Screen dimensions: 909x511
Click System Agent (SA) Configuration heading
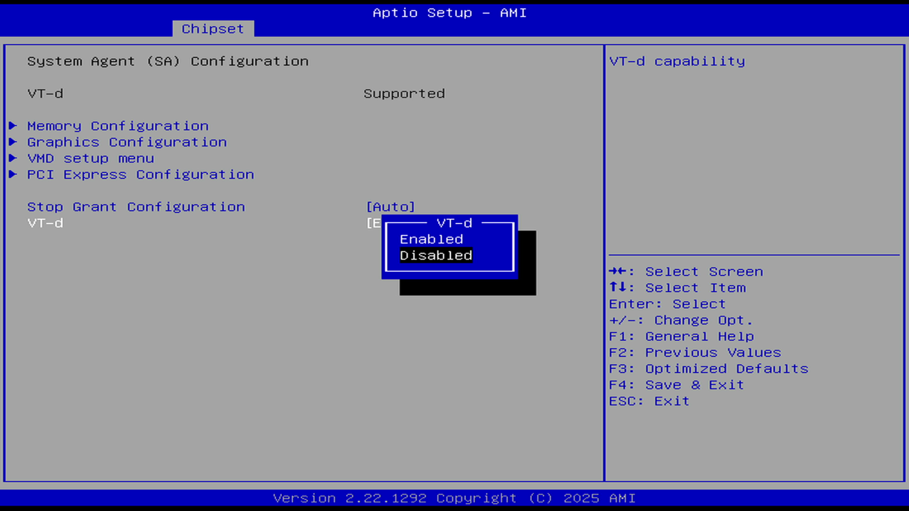168,61
